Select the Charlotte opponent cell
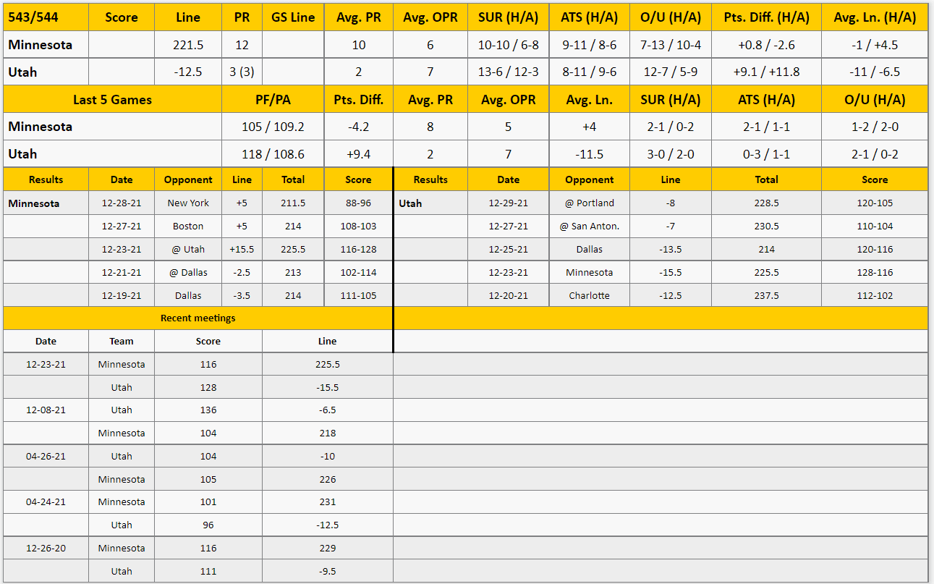 point(590,296)
